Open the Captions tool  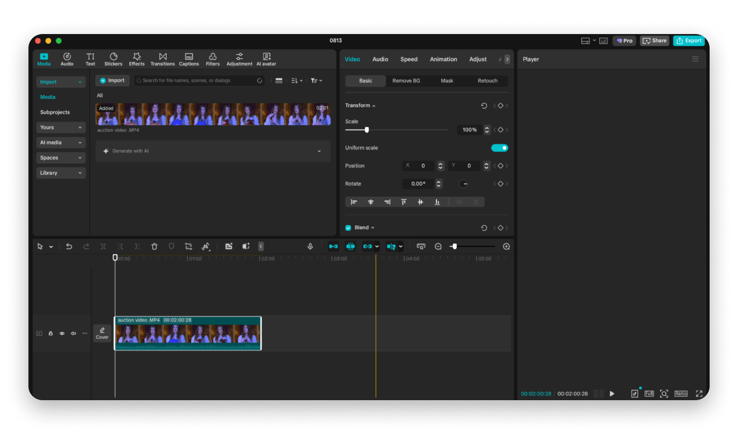tap(189, 59)
